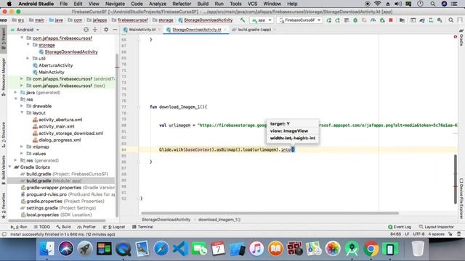Image resolution: width=465 pixels, height=261 pixels.
Task: Collapse all in project panel
Action: [x=95, y=30]
